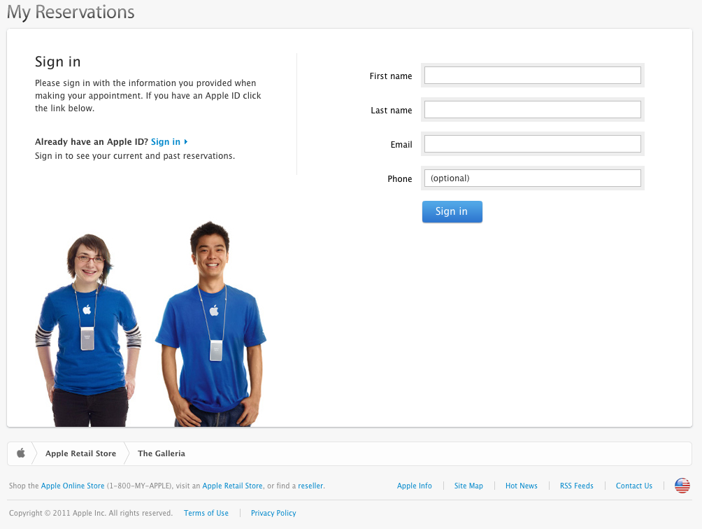The image size is (702, 529).
Task: Open the Apple ID Sign in link
Action: point(166,141)
